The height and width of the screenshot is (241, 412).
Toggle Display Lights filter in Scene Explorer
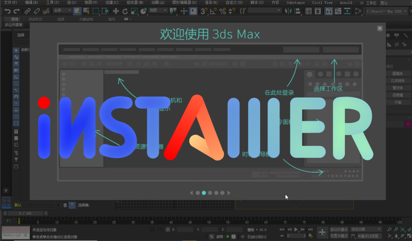pyautogui.click(x=16, y=64)
